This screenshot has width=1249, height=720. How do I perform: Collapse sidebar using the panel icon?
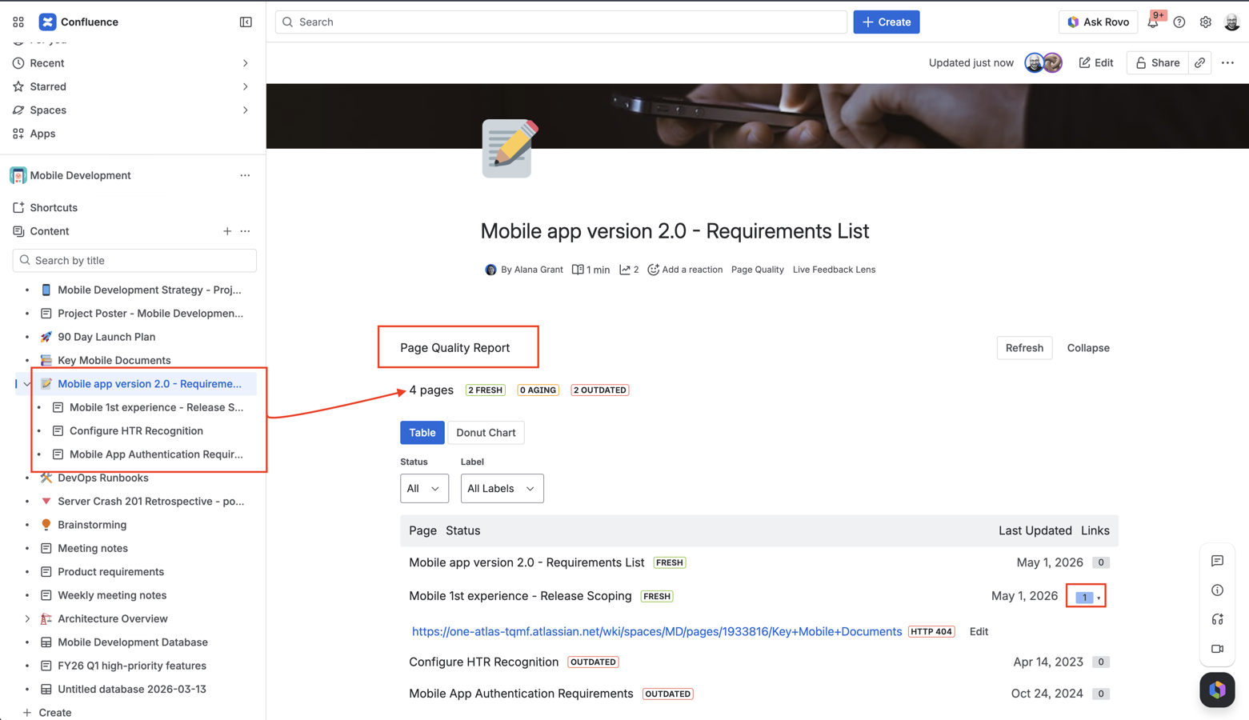246,22
